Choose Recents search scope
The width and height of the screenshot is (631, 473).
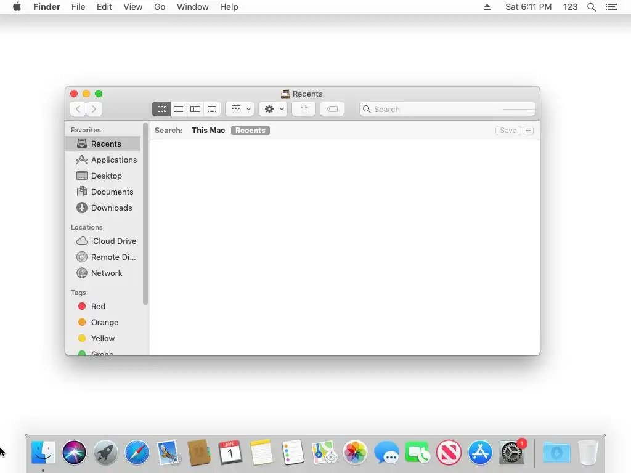pyautogui.click(x=250, y=131)
